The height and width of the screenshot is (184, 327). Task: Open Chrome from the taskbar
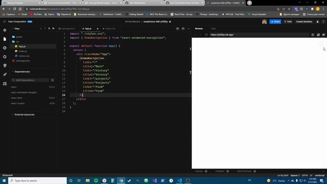[x=121, y=180]
